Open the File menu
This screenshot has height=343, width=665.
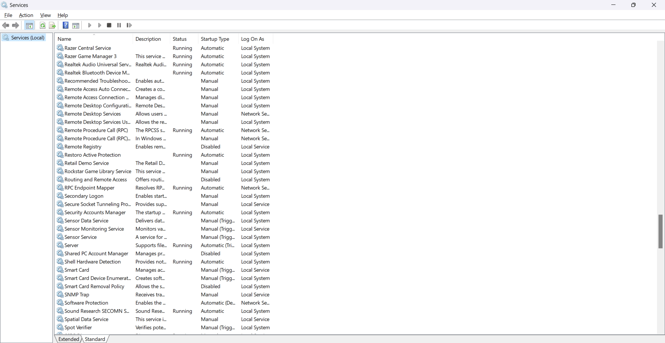tap(8, 15)
